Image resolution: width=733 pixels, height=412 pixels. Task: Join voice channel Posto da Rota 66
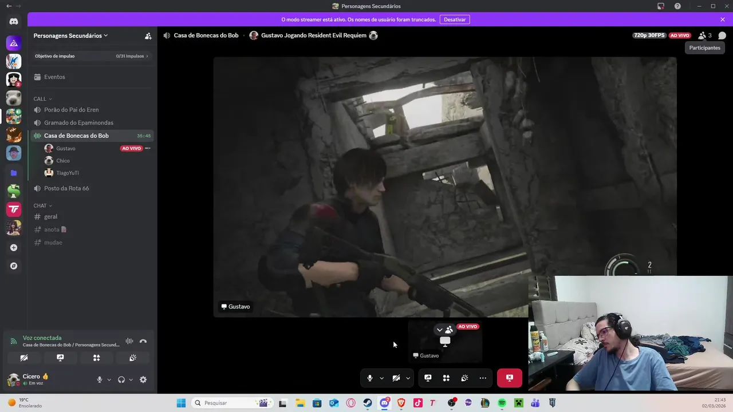pyautogui.click(x=92, y=188)
